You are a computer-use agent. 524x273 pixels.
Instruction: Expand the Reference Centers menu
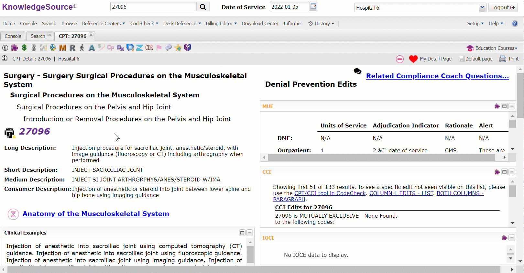pos(103,24)
